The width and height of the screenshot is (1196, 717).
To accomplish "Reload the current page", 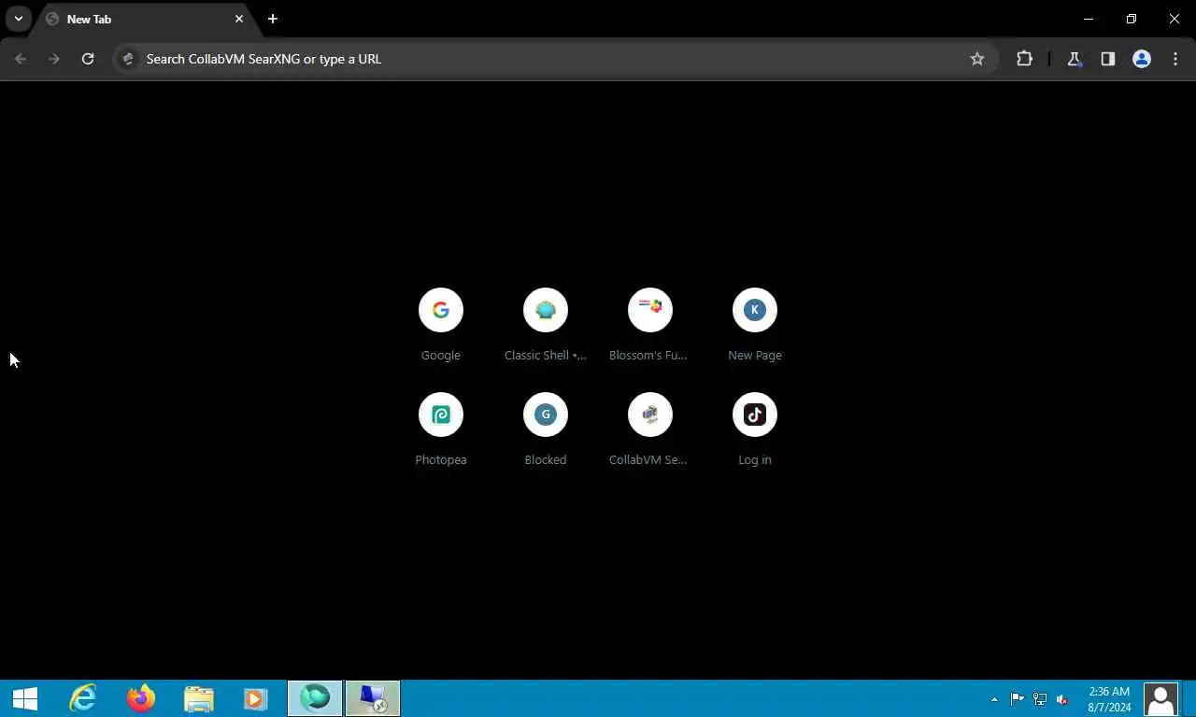I will click(x=88, y=59).
